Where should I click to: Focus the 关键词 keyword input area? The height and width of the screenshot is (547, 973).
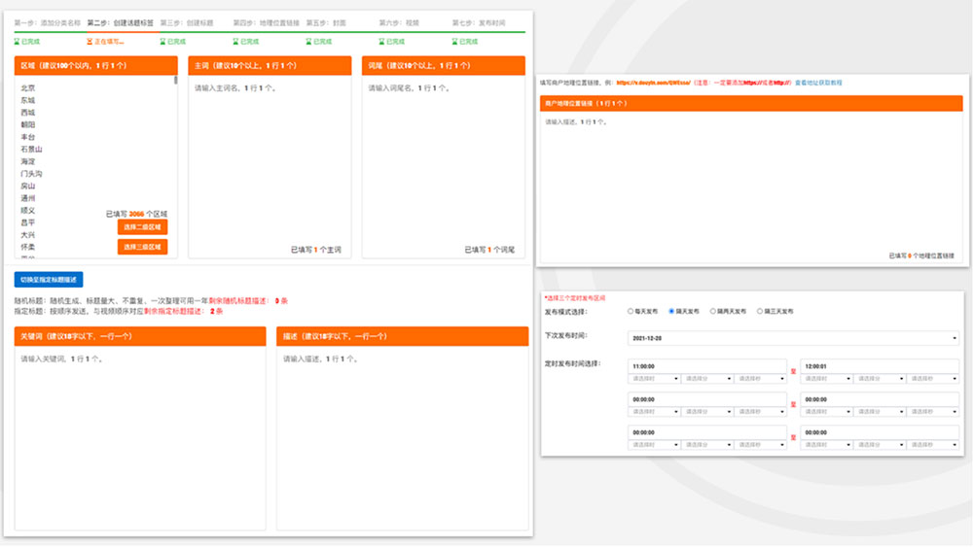coord(140,437)
